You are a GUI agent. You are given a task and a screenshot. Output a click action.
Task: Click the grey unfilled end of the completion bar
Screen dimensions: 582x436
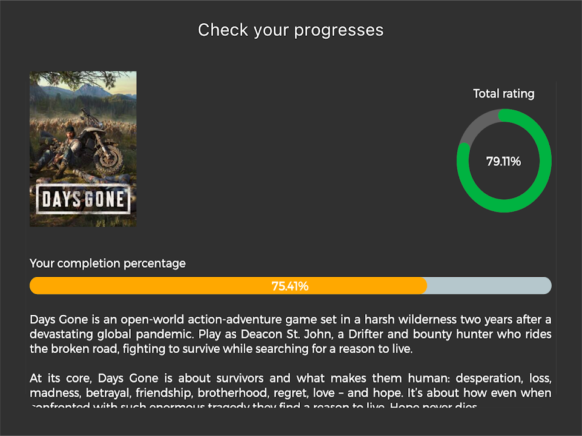tap(491, 286)
